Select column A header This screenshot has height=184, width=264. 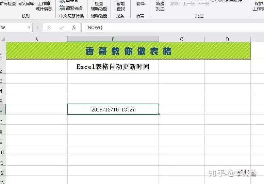37,39
